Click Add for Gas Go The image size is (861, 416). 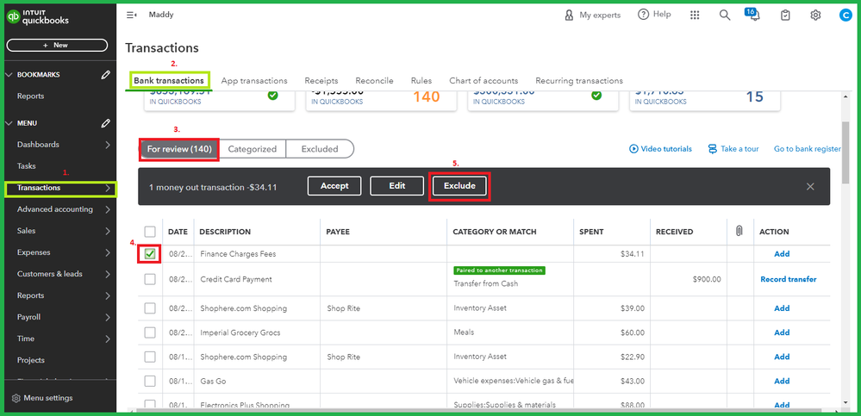pos(782,381)
